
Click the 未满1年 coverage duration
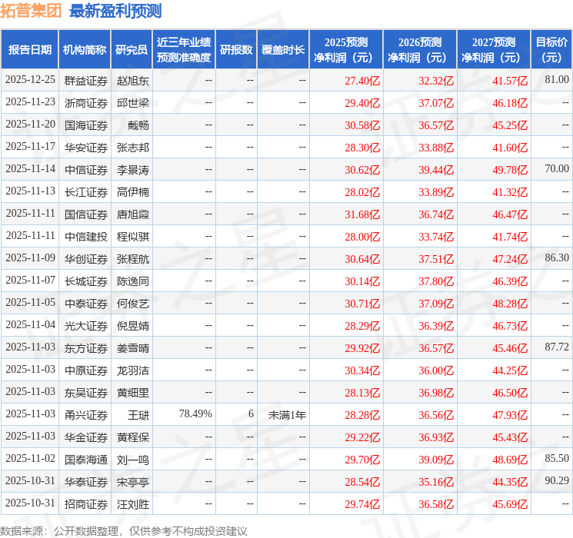287,415
